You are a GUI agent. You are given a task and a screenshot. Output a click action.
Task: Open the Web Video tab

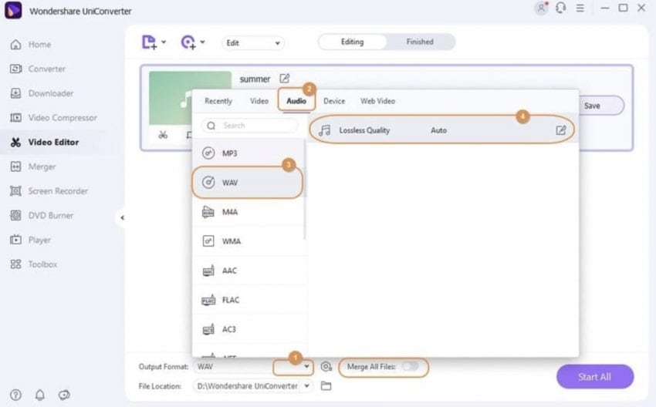point(378,101)
